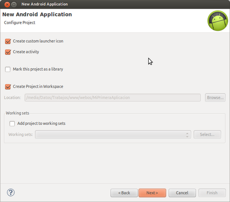Click Select... for working sets

pyautogui.click(x=207, y=135)
